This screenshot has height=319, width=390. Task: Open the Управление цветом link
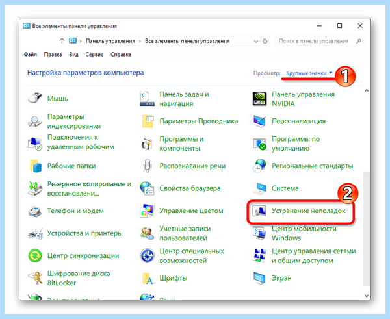tap(191, 211)
